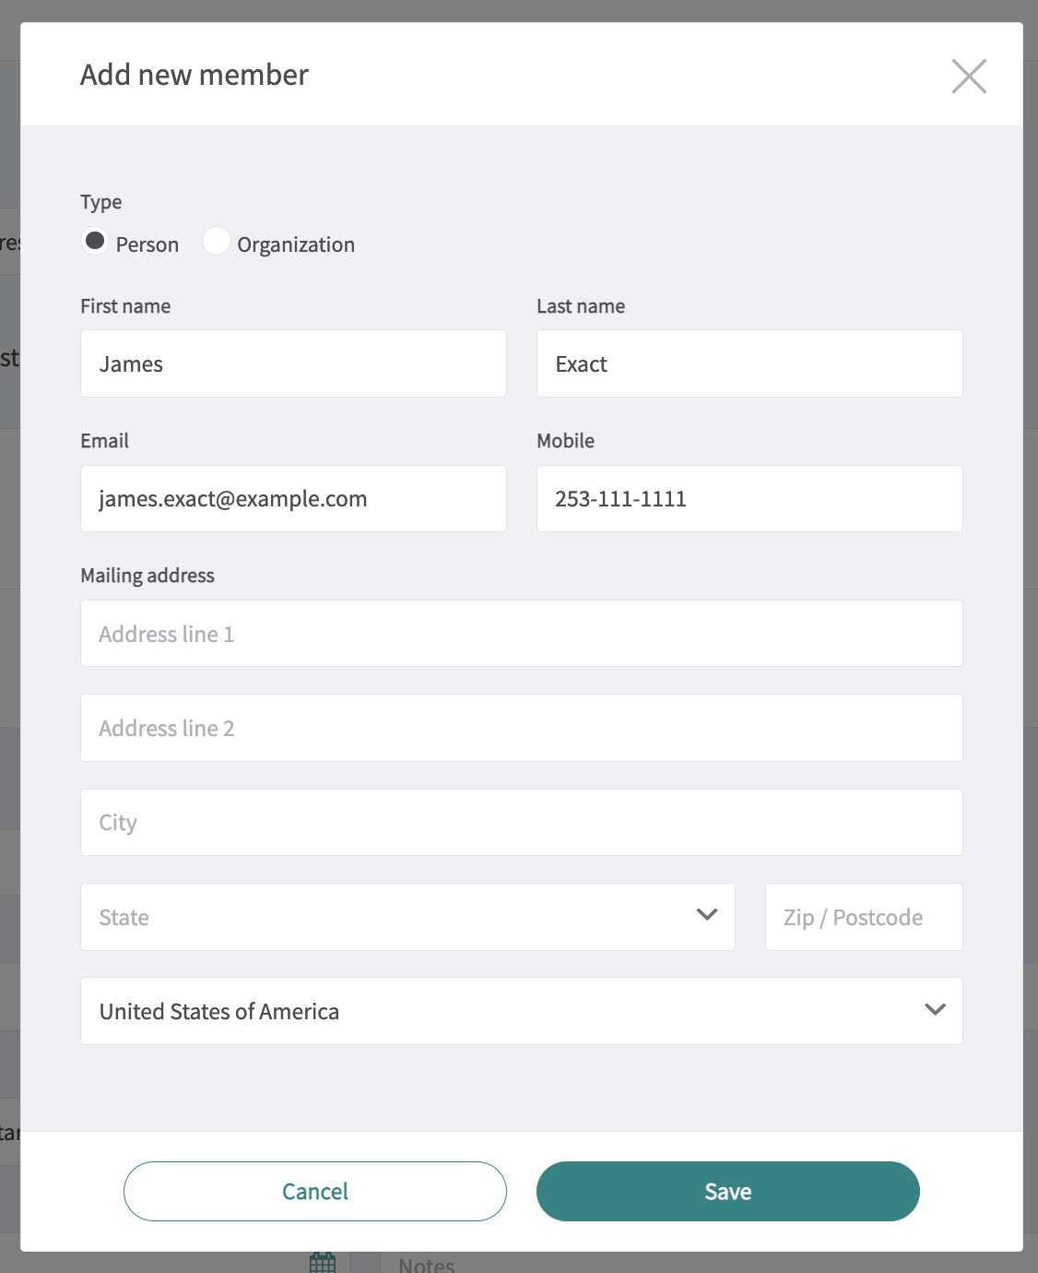Click the Address line 2 field
Image resolution: width=1038 pixels, height=1273 pixels.
521,728
